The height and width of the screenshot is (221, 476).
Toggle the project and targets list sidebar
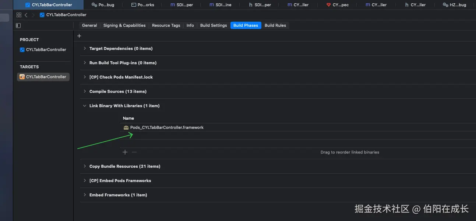click(x=18, y=25)
